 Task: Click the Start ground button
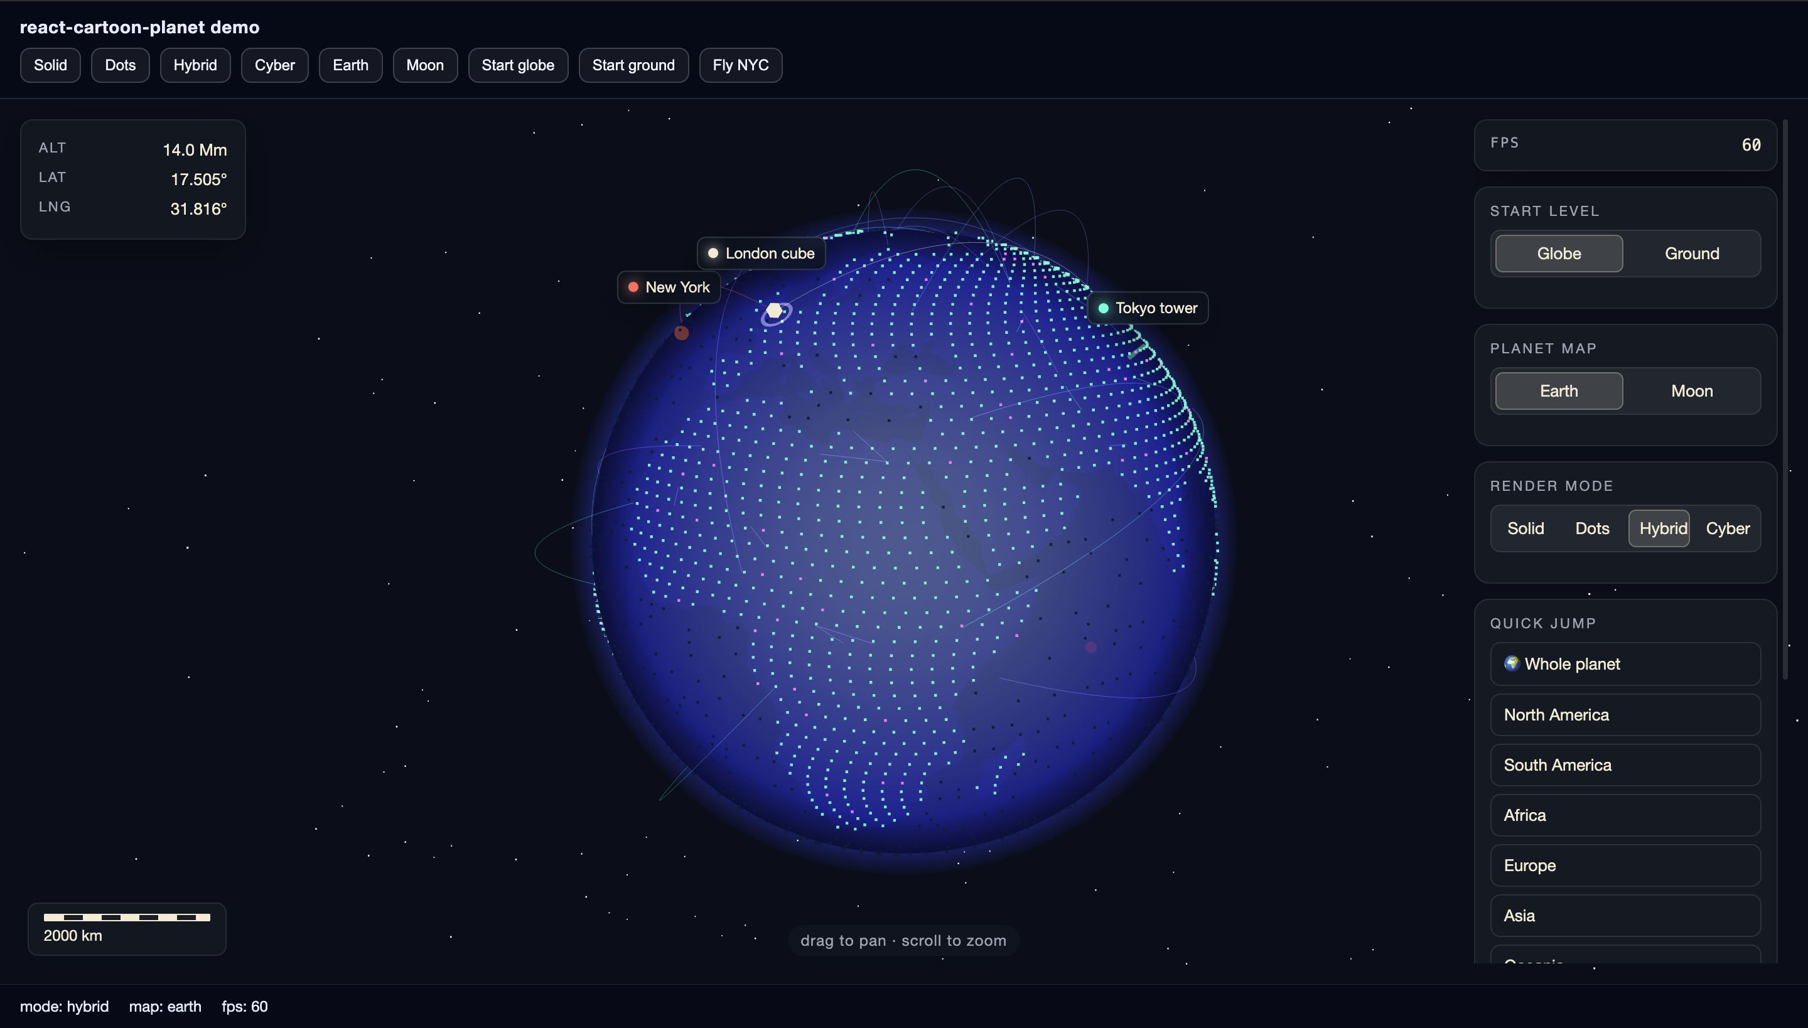point(633,65)
